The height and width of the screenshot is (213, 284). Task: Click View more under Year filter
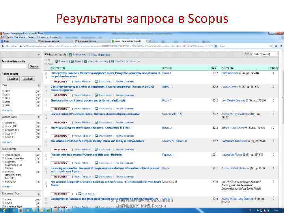(x=7, y=110)
